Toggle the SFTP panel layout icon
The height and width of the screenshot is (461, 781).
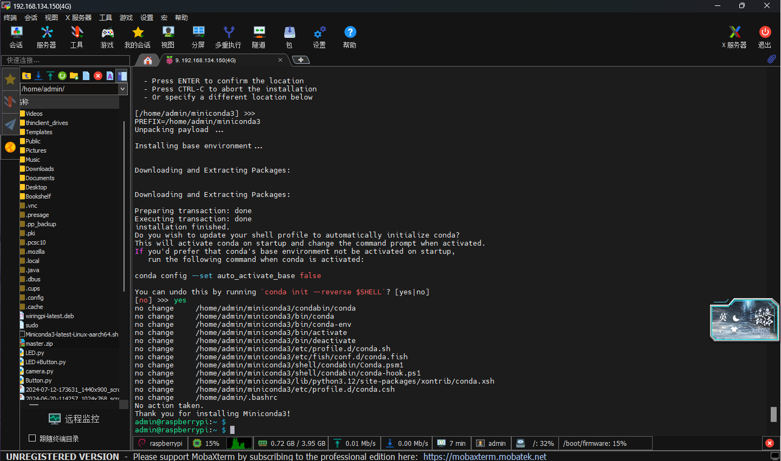tap(122, 76)
